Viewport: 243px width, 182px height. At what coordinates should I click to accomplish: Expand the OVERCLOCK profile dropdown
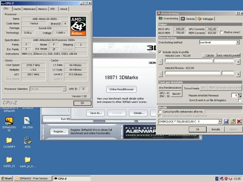[x=220, y=122]
